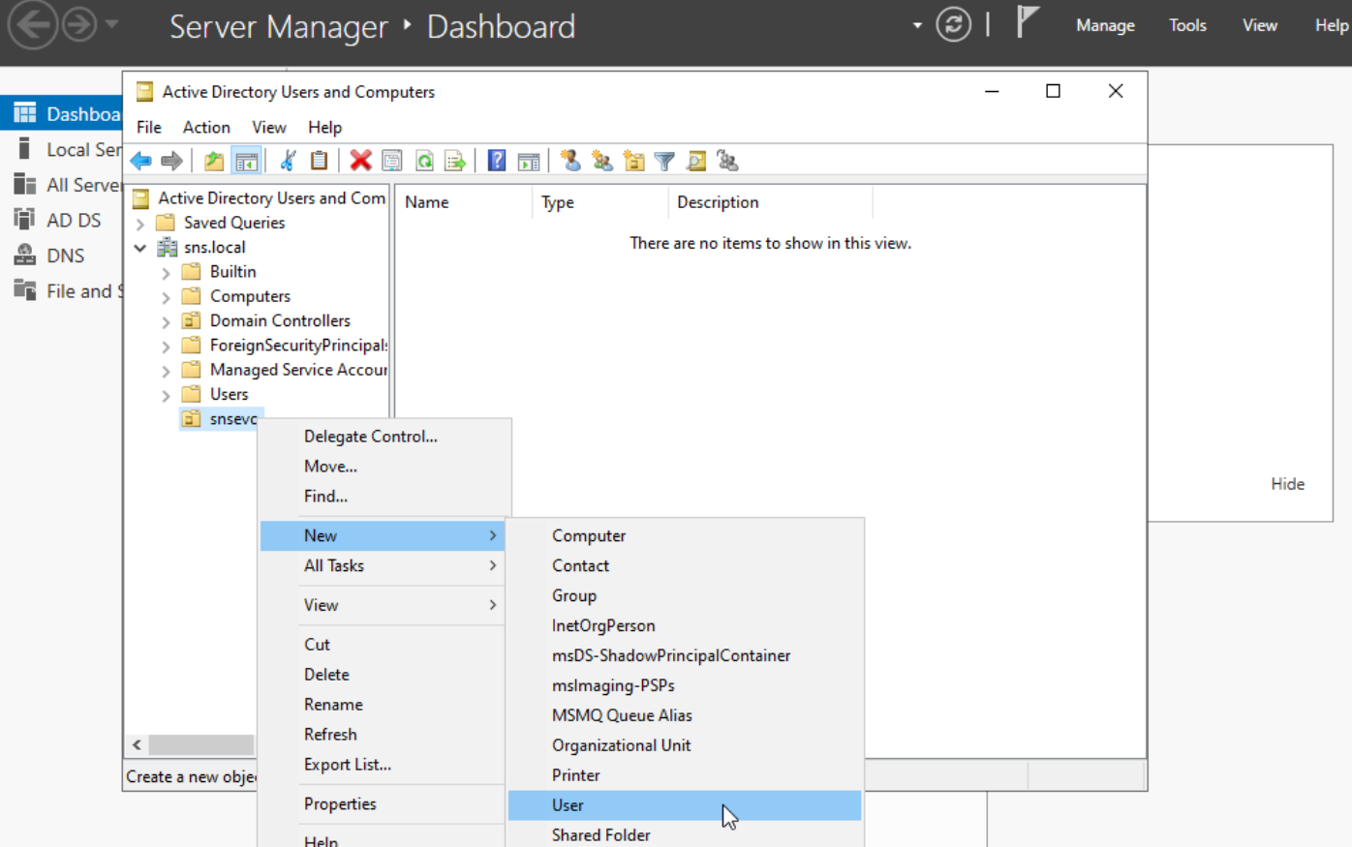This screenshot has height=847, width=1352.
Task: Select InetOrgPerson from New submenu
Action: [685, 626]
